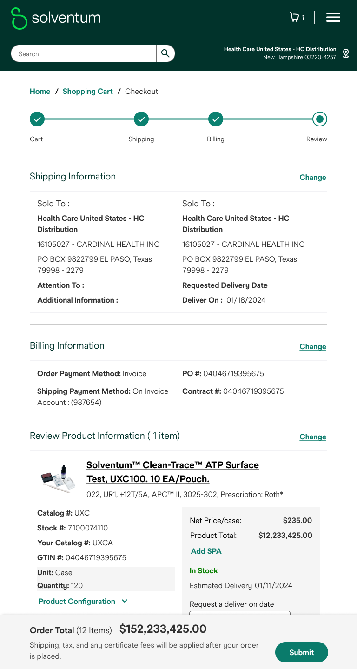Change the Shipping Information

[313, 178]
